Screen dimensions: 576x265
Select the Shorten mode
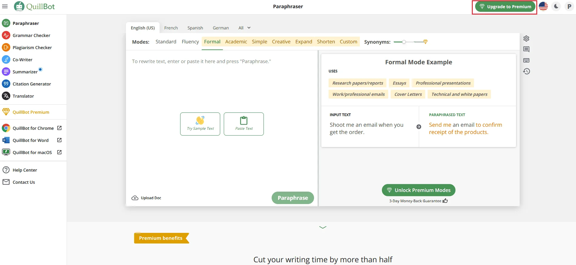point(326,42)
